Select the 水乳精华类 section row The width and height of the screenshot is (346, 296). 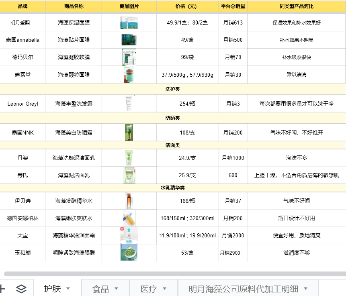(x=173, y=188)
